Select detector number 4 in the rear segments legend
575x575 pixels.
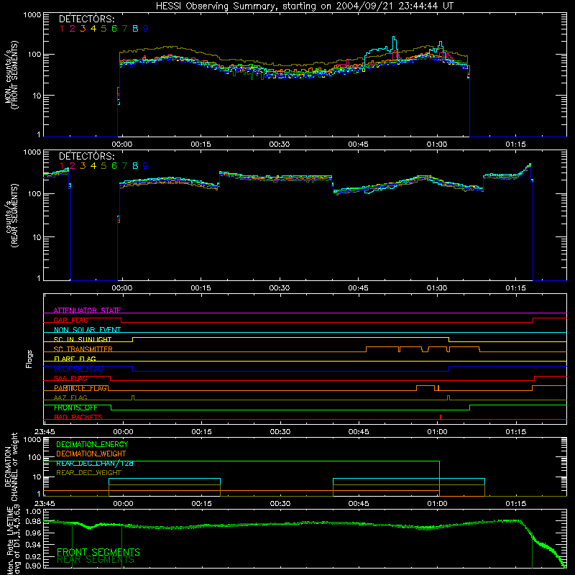93,166
